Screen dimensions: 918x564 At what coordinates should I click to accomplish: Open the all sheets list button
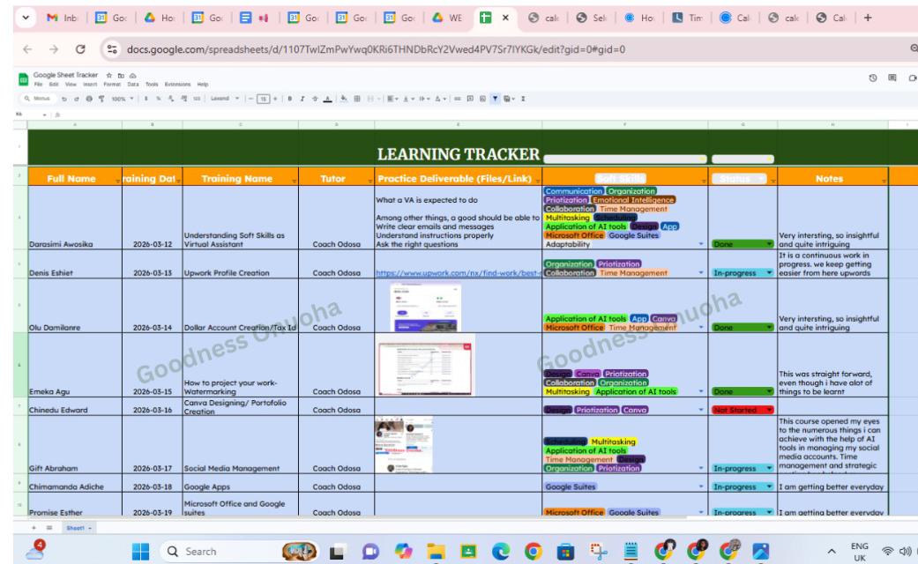(x=49, y=528)
